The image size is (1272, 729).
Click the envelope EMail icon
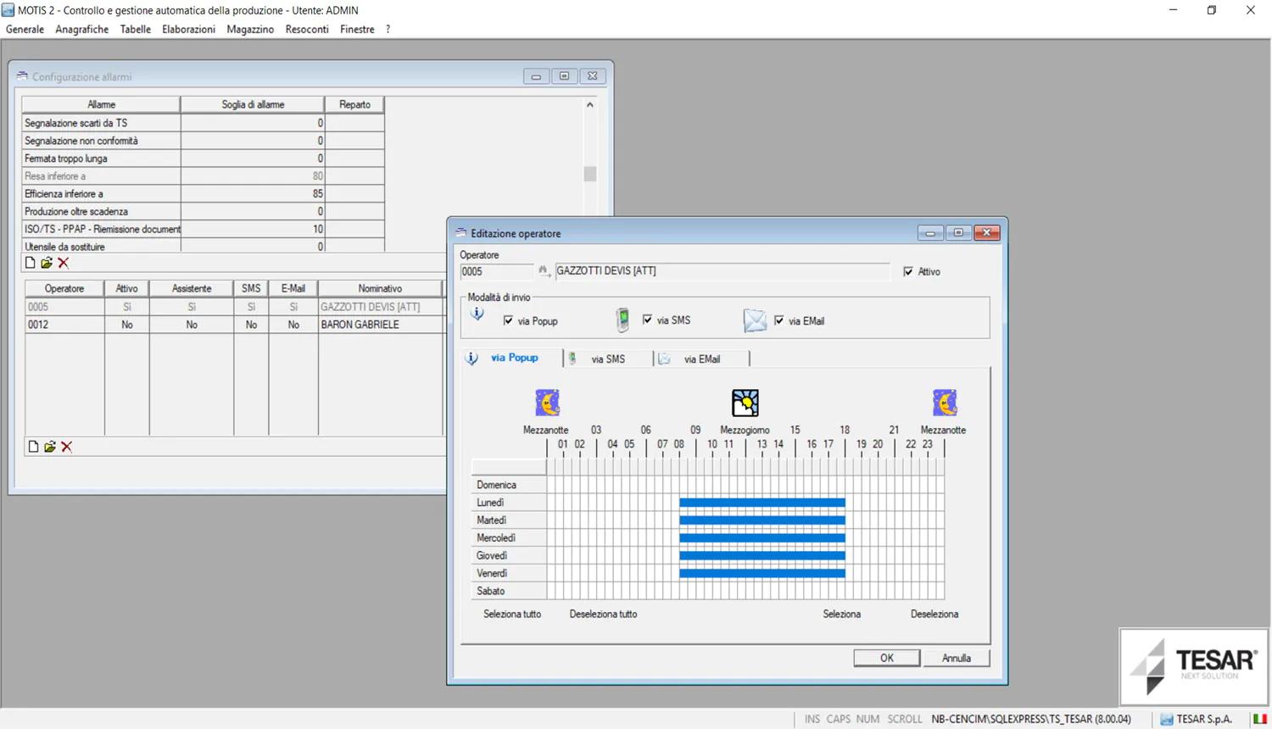click(x=754, y=320)
